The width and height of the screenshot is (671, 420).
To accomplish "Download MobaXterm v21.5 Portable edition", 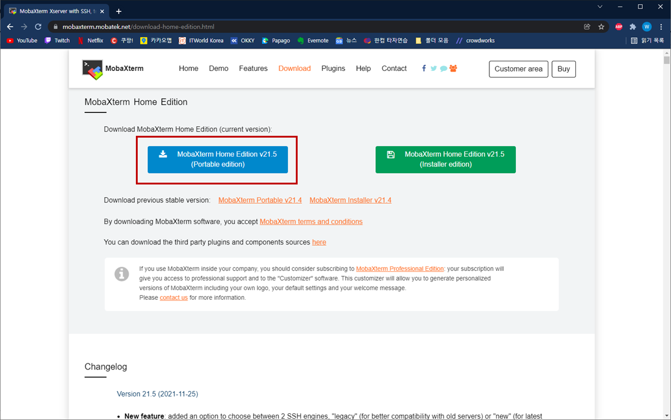I will click(x=218, y=160).
